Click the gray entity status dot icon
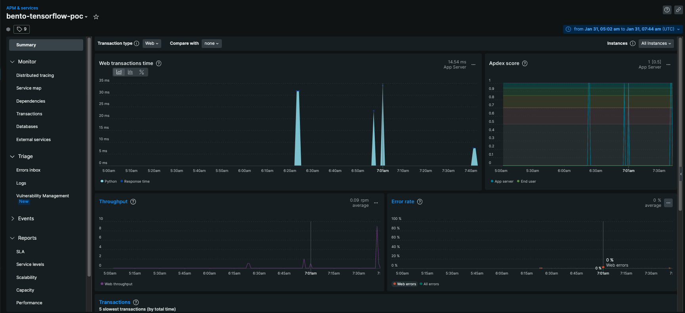 pyautogui.click(x=8, y=29)
